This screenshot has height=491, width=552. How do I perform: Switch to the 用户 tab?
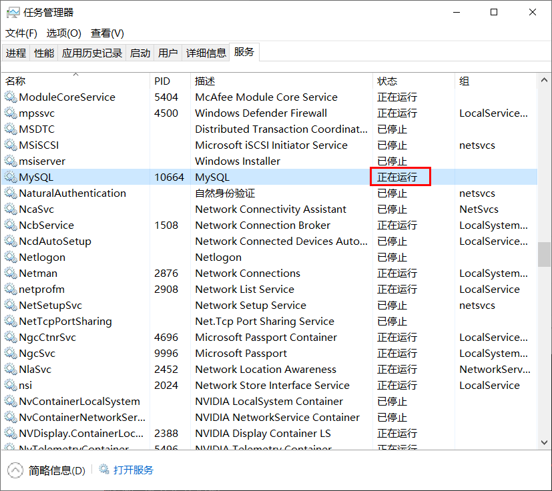click(x=168, y=53)
